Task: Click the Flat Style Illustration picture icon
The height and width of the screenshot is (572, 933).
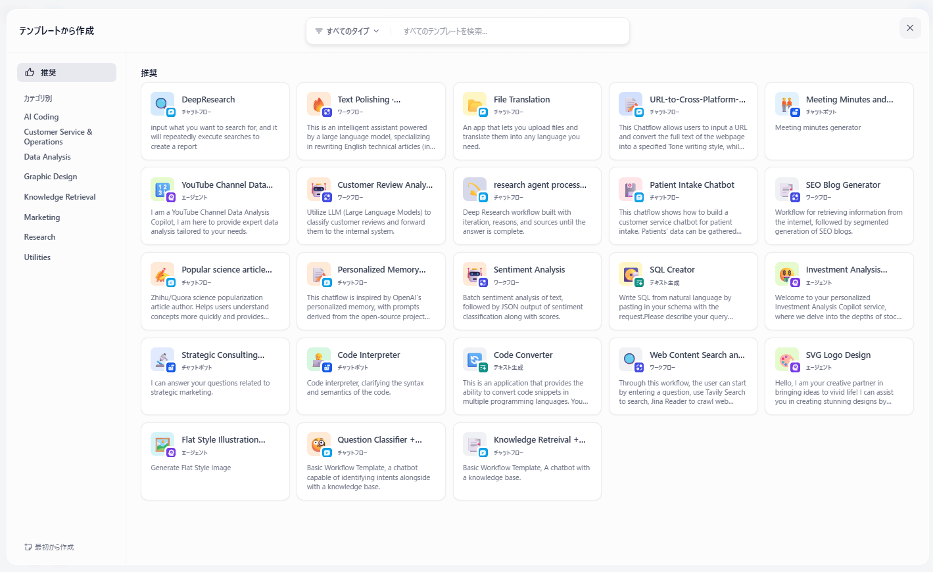Action: (162, 444)
